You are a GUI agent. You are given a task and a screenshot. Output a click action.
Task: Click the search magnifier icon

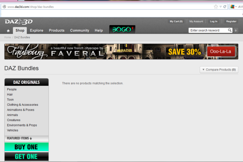230,30
